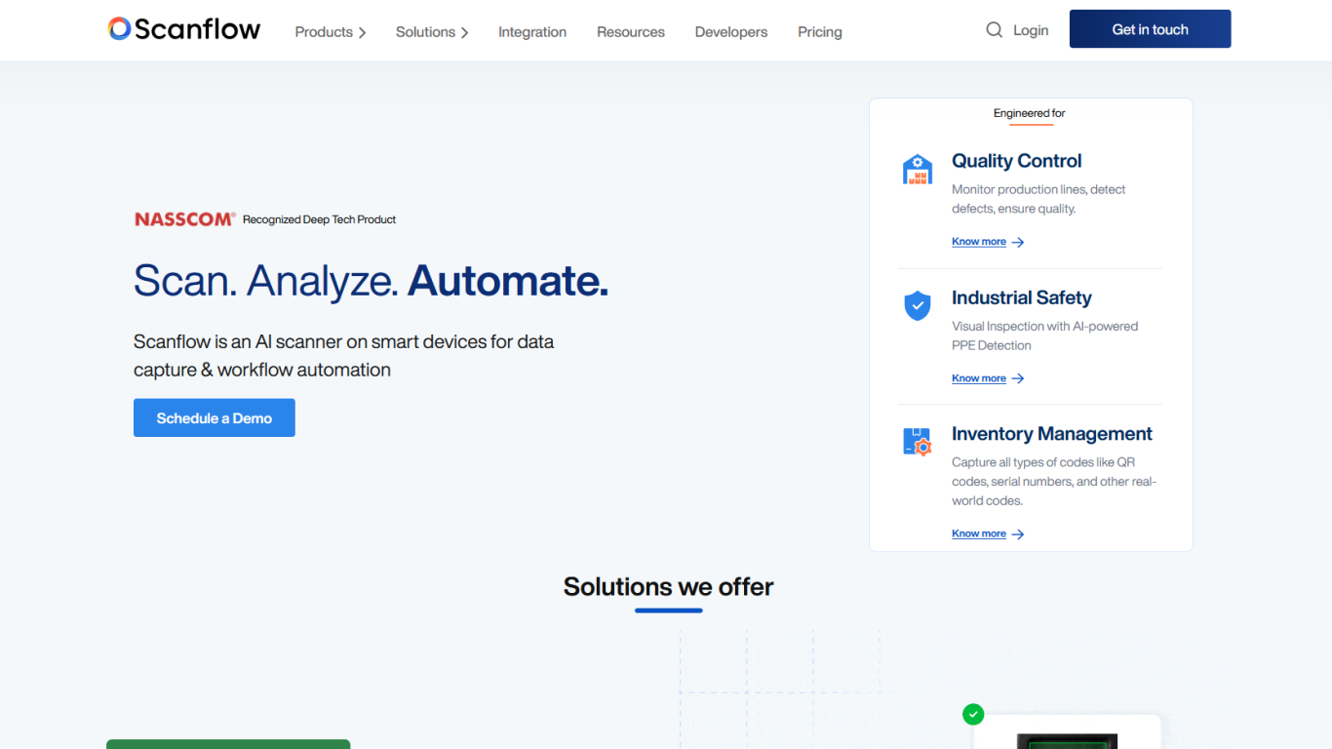The height and width of the screenshot is (749, 1332).
Task: Click the NASSCOM logo
Action: click(x=185, y=219)
